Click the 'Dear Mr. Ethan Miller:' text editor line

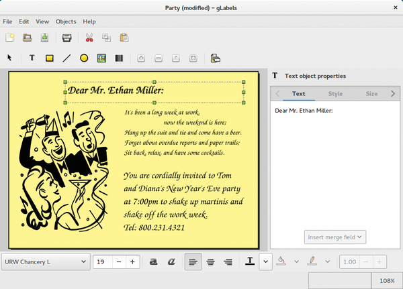(x=304, y=111)
